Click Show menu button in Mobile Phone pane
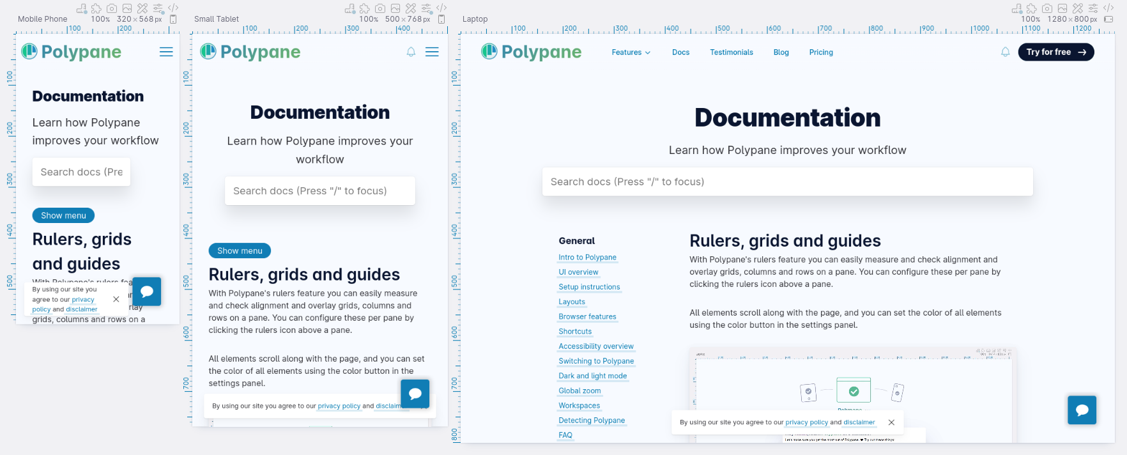Viewport: 1127px width, 455px height. point(63,215)
